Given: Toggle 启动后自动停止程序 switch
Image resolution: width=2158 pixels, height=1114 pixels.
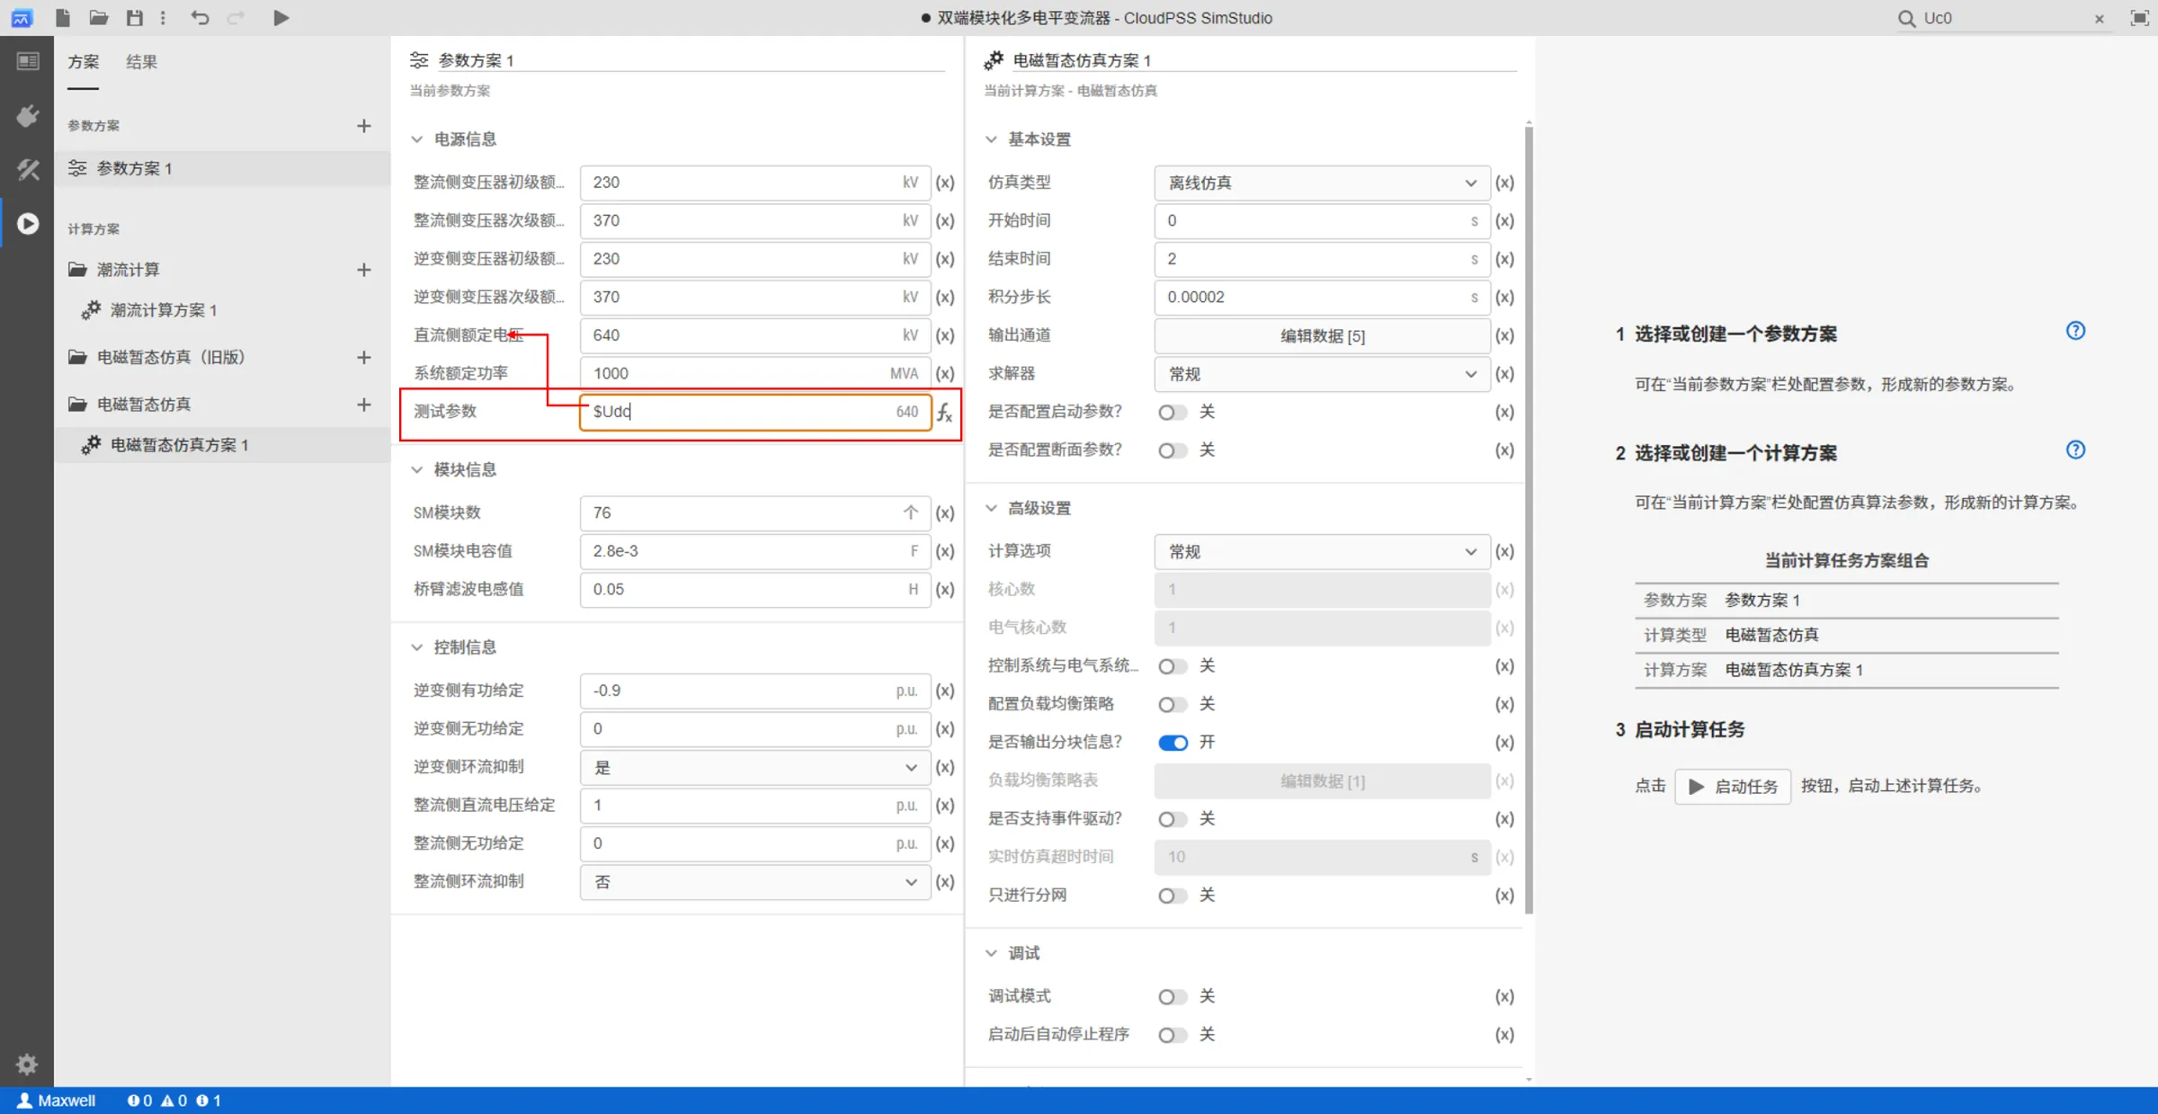Looking at the screenshot, I should 1172,1035.
